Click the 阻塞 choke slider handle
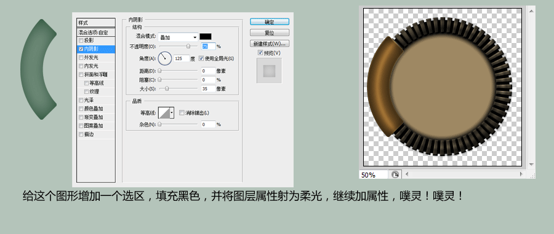 click(x=159, y=80)
